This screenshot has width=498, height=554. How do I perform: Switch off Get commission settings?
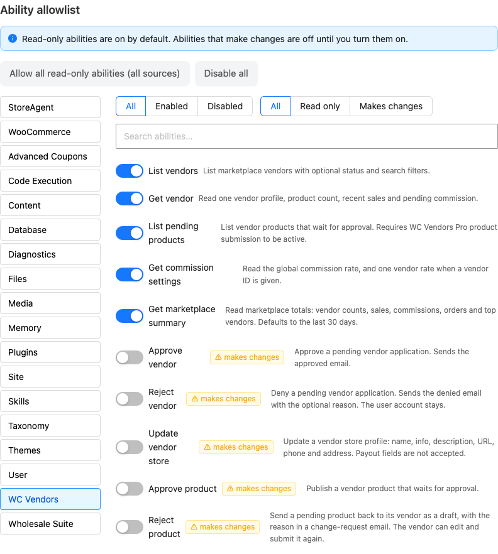point(130,274)
